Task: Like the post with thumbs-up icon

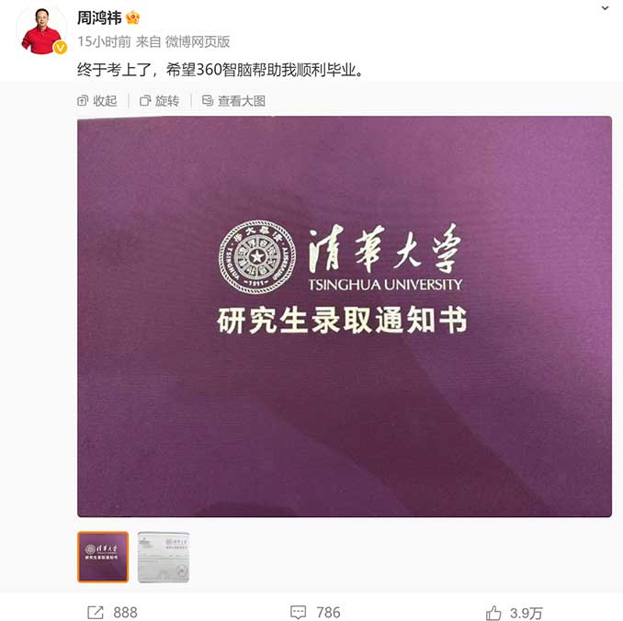Action: [x=493, y=612]
